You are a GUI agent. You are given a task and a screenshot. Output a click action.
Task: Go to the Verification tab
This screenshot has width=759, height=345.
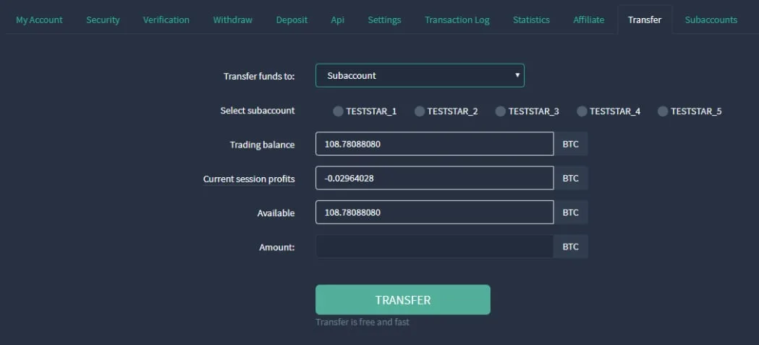166,20
